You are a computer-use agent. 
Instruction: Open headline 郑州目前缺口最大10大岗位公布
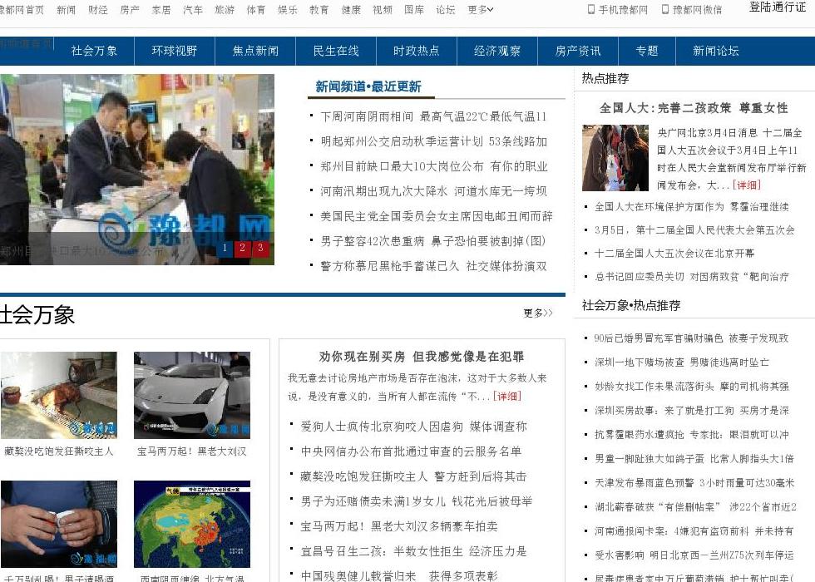433,166
